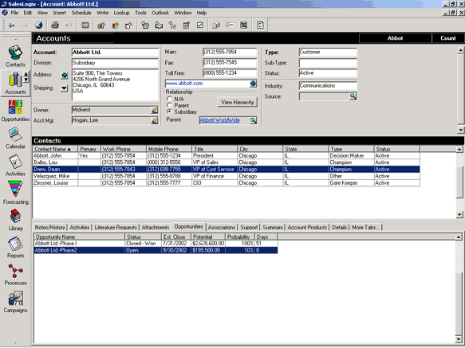Click the contacts list scroll-down arrow
Viewport: 465px width, 348px height.
pos(459,214)
